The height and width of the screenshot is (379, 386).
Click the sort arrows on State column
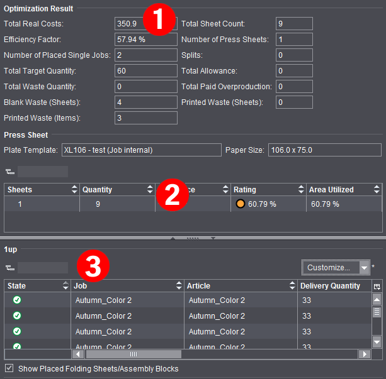pos(65,286)
